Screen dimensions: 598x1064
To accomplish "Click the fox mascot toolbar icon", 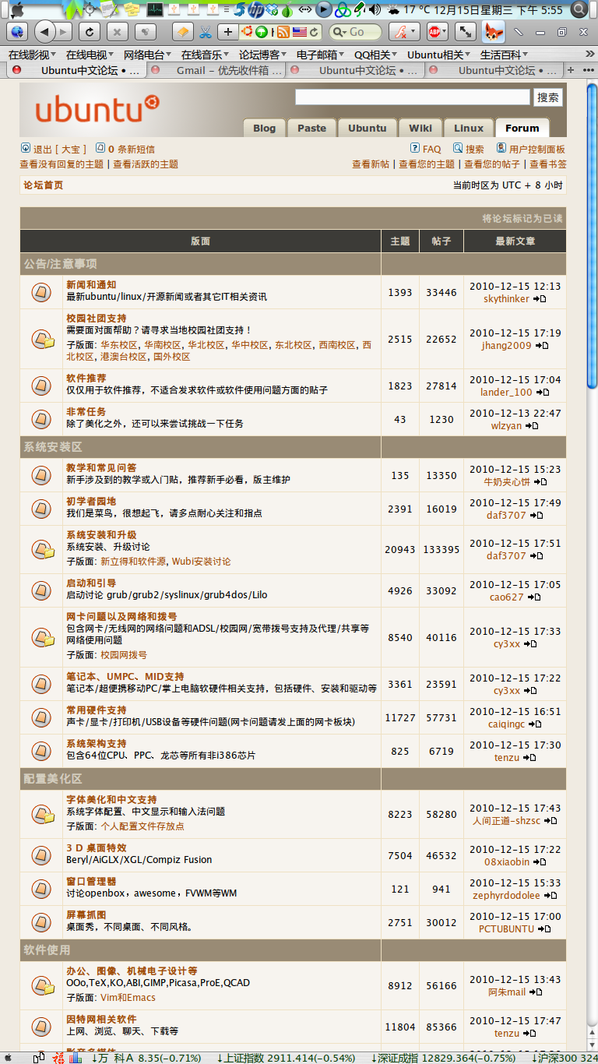I will pyautogui.click(x=493, y=32).
